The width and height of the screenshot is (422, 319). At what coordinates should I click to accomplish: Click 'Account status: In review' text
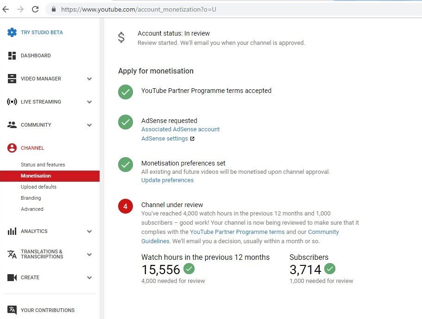(x=174, y=33)
